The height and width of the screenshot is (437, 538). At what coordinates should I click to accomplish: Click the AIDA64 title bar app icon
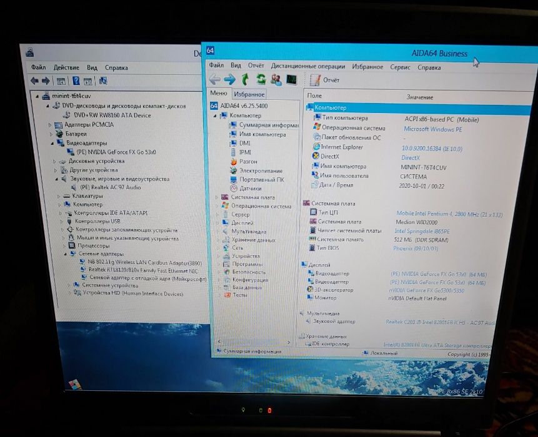(211, 51)
